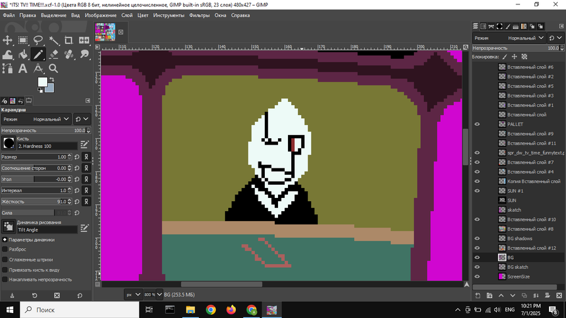Select the Heal bandage tool

pos(69,55)
